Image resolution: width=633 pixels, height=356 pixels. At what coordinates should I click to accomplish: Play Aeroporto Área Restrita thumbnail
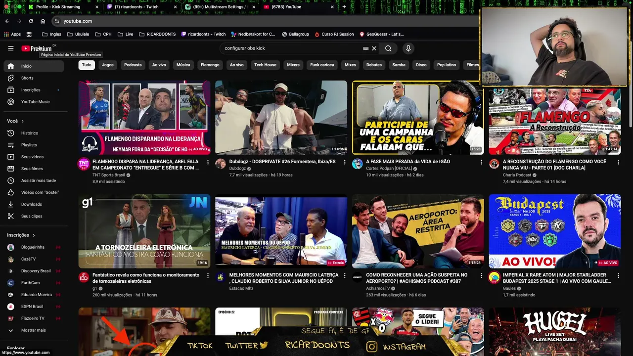coord(418,231)
